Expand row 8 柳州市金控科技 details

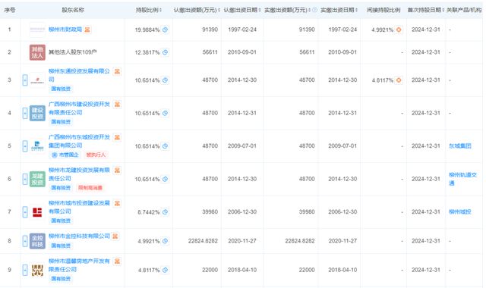coord(25,241)
